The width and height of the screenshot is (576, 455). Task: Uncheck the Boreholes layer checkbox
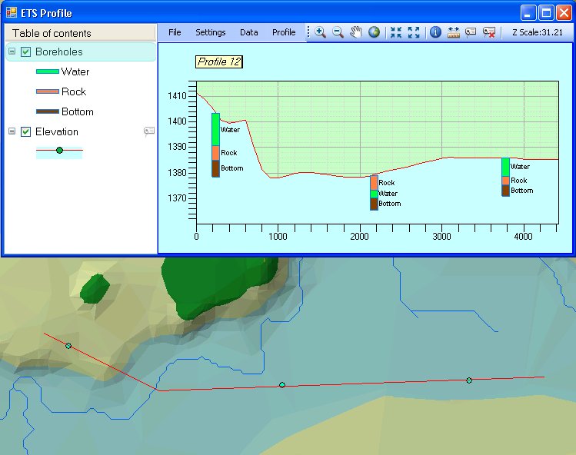25,52
